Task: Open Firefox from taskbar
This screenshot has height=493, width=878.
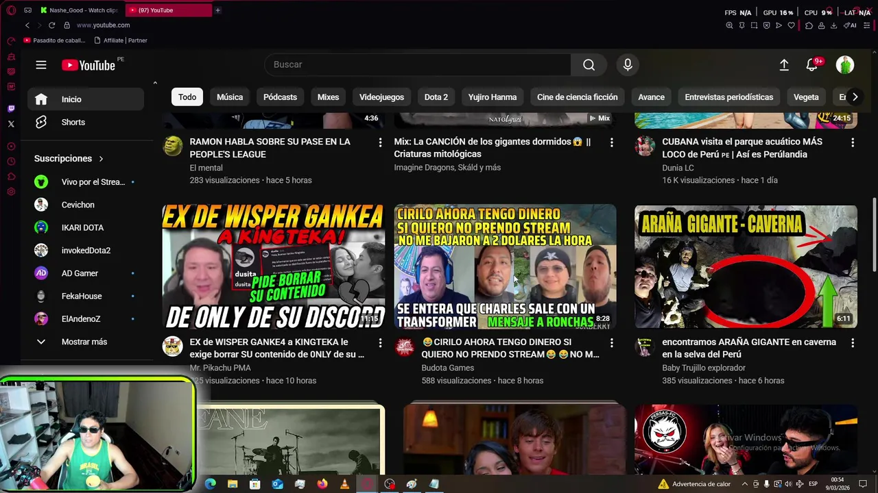Action: click(x=322, y=484)
